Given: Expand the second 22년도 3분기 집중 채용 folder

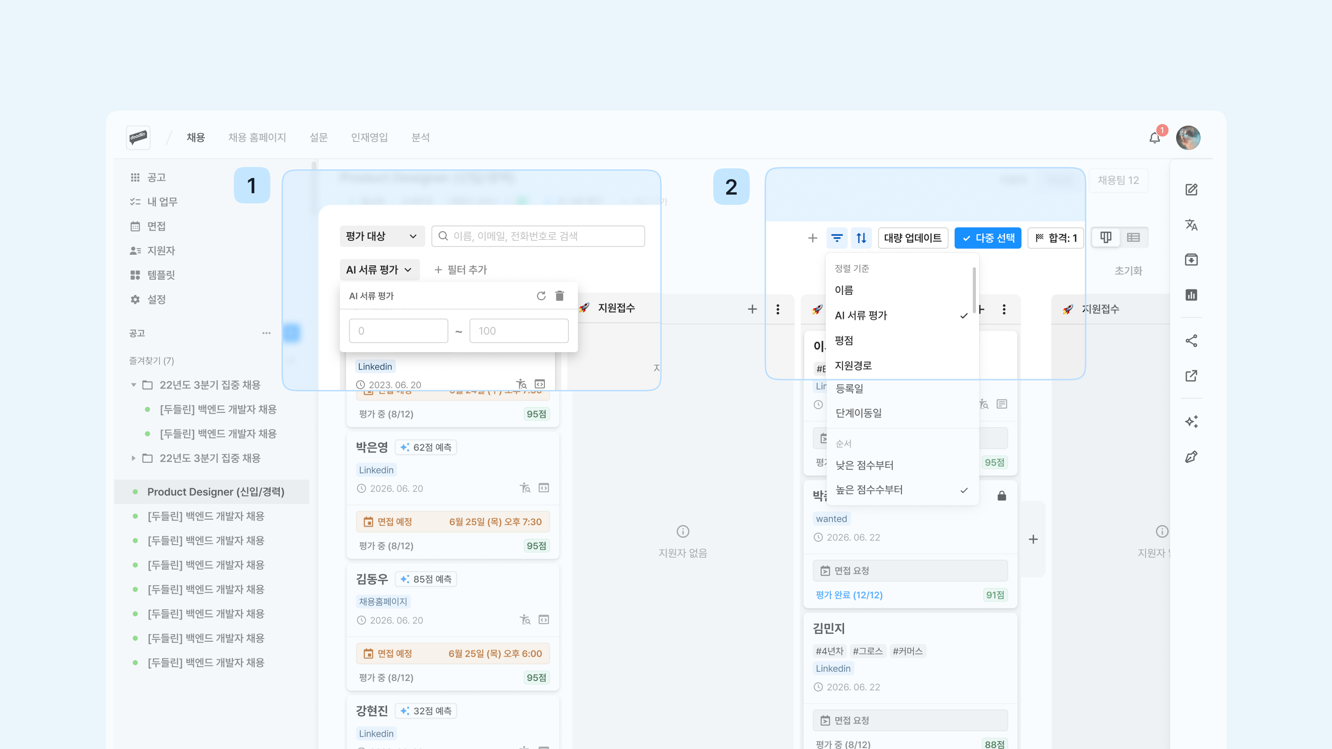Looking at the screenshot, I should (x=133, y=458).
